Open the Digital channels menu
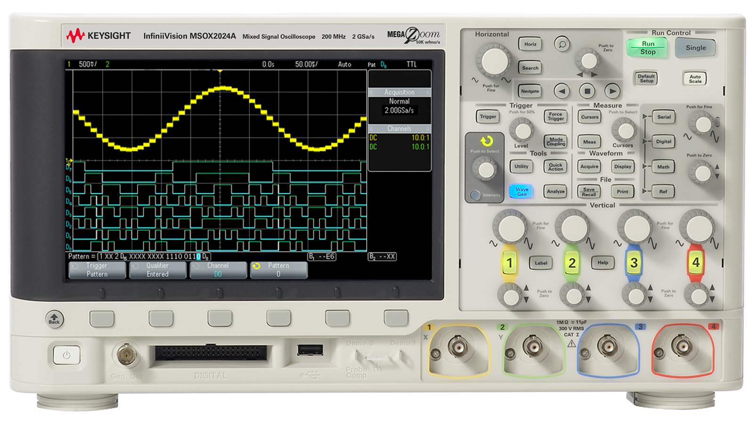The image size is (754, 424). pos(663,142)
